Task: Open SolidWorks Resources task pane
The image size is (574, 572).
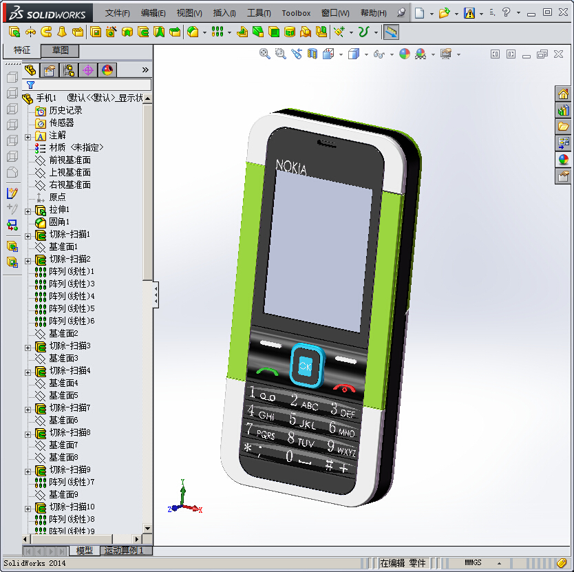Action: [x=563, y=94]
